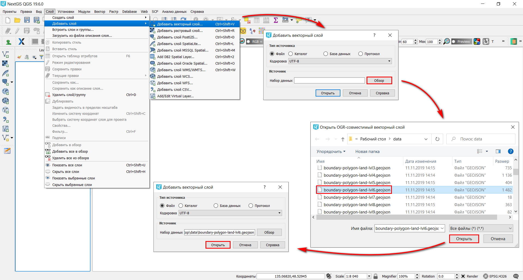The height and width of the screenshot is (280, 523).
Task: Click Открыть in the file browser dialog
Action: pyautogui.click(x=464, y=239)
